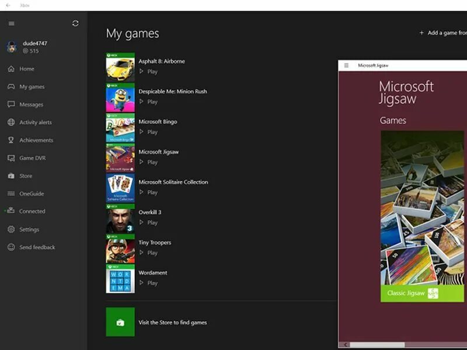Open the hamburger menu in Microsoft Jigsaw window

[x=346, y=65]
